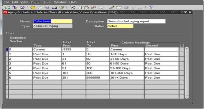The width and height of the screenshot is (204, 109).
Task: Click the Window Help question mark icon
Action: pos(151,7)
